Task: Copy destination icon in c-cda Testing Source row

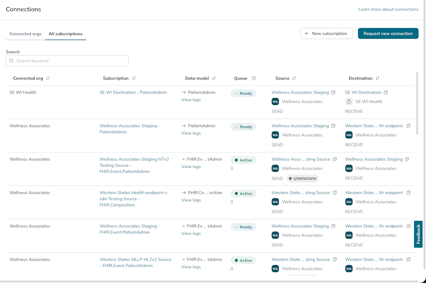Action: pos(409,192)
